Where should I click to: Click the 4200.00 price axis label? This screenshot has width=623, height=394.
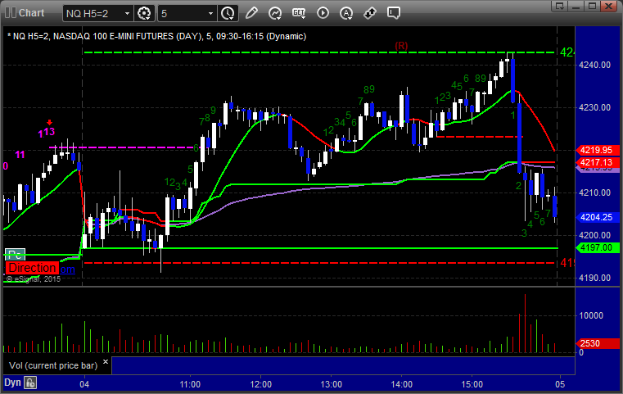pos(595,235)
